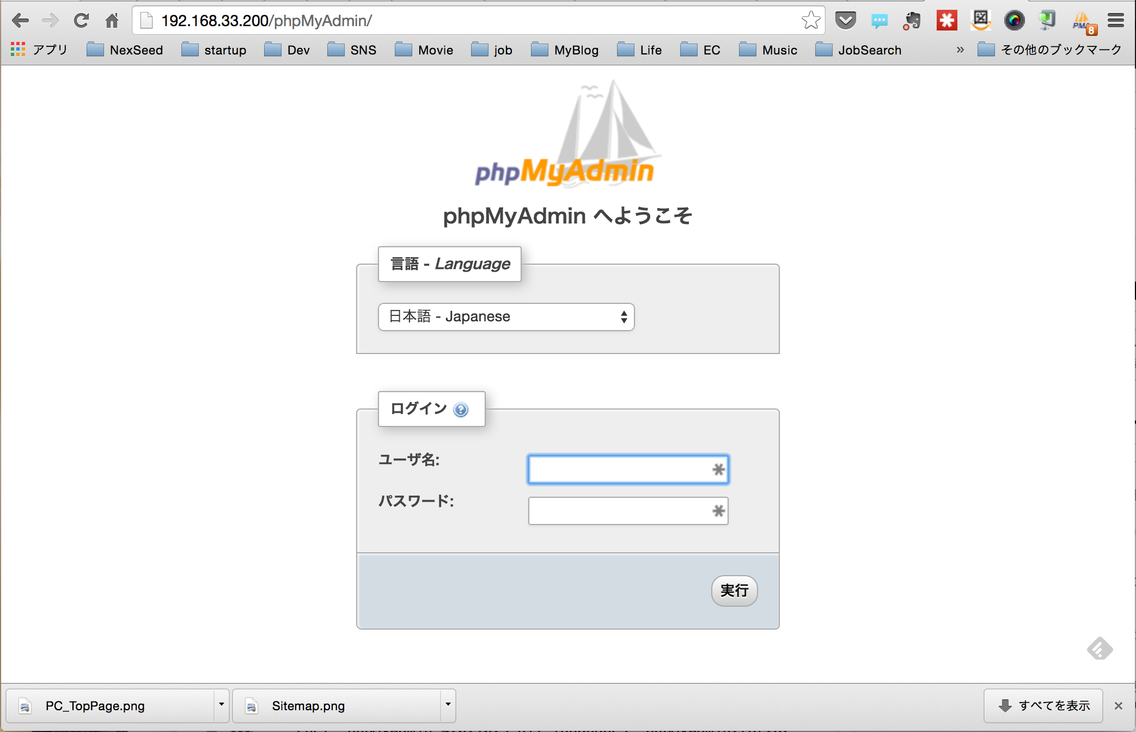Save the page to Pocket

[x=846, y=20]
